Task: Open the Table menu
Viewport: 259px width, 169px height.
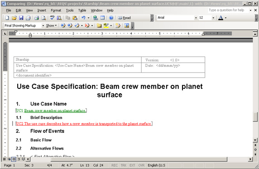Action: (82, 10)
